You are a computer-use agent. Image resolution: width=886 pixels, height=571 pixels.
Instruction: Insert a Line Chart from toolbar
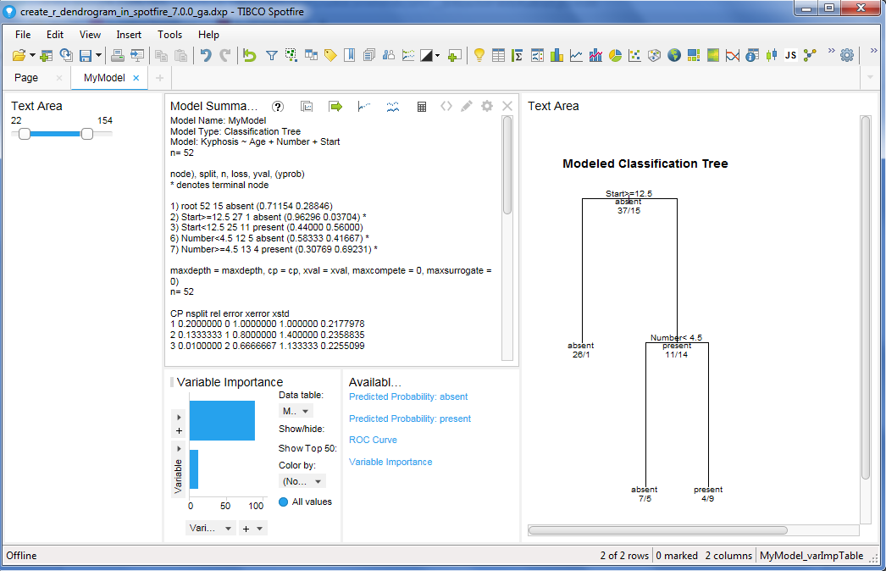click(x=576, y=55)
